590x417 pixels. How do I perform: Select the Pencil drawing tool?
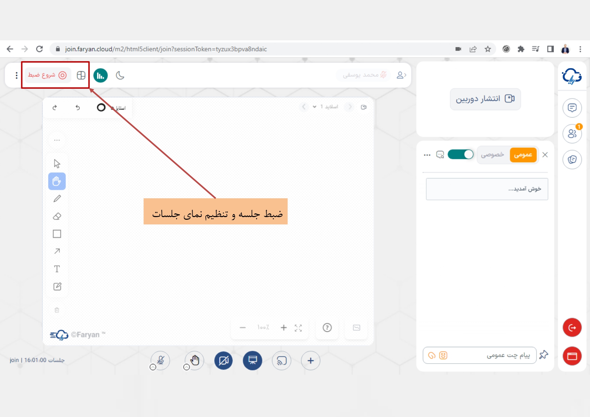click(57, 199)
